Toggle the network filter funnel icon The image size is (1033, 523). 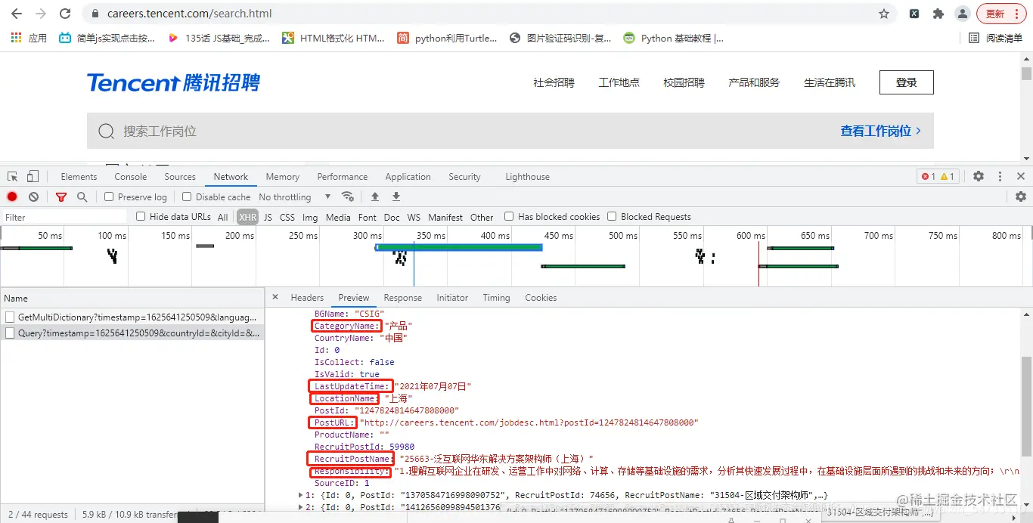61,197
